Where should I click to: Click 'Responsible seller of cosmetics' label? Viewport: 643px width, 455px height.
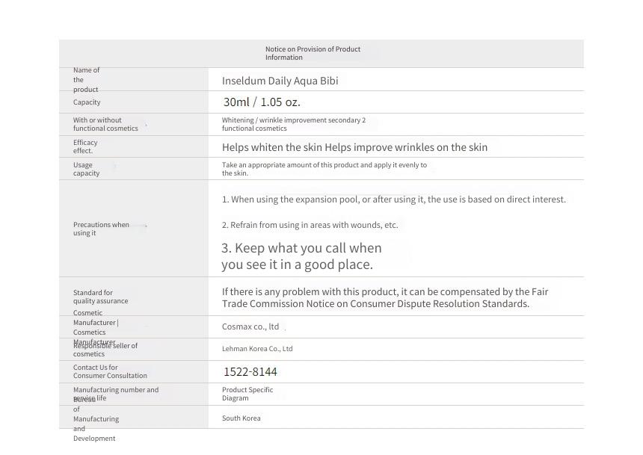pyautogui.click(x=105, y=350)
